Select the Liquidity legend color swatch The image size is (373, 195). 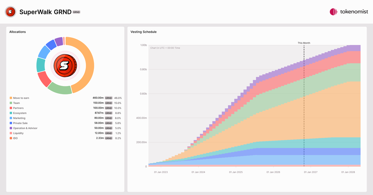(x=11, y=133)
